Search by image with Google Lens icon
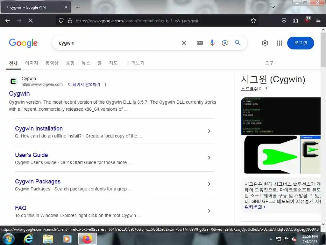The image size is (326, 245). [225, 43]
